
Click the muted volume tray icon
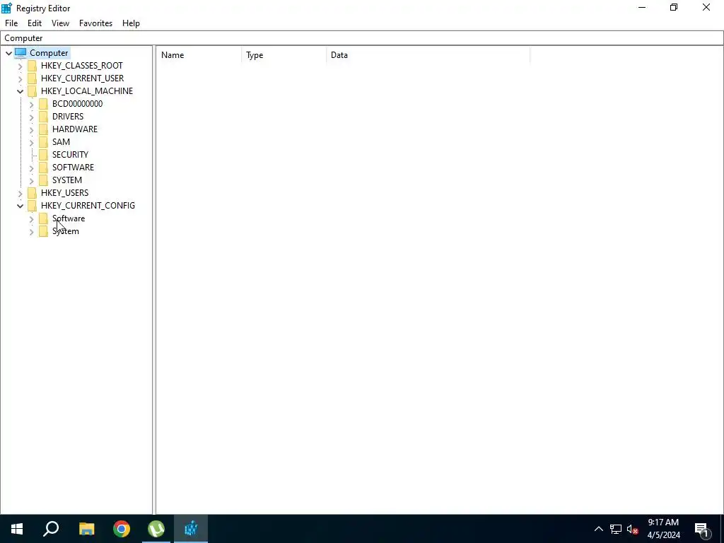tap(633, 529)
